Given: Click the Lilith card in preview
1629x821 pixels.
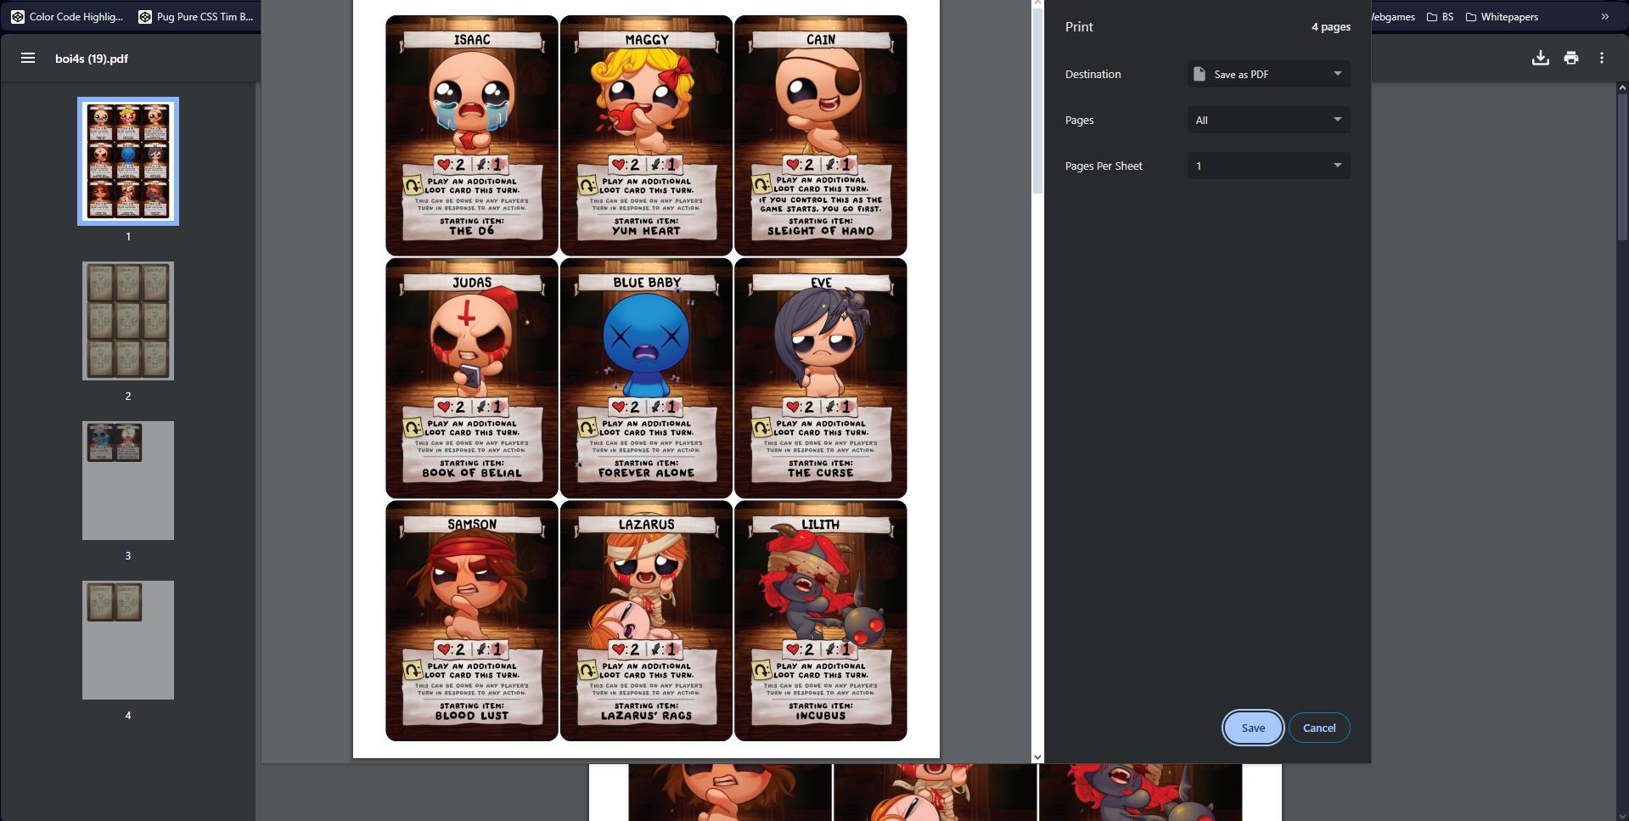Looking at the screenshot, I should point(821,621).
